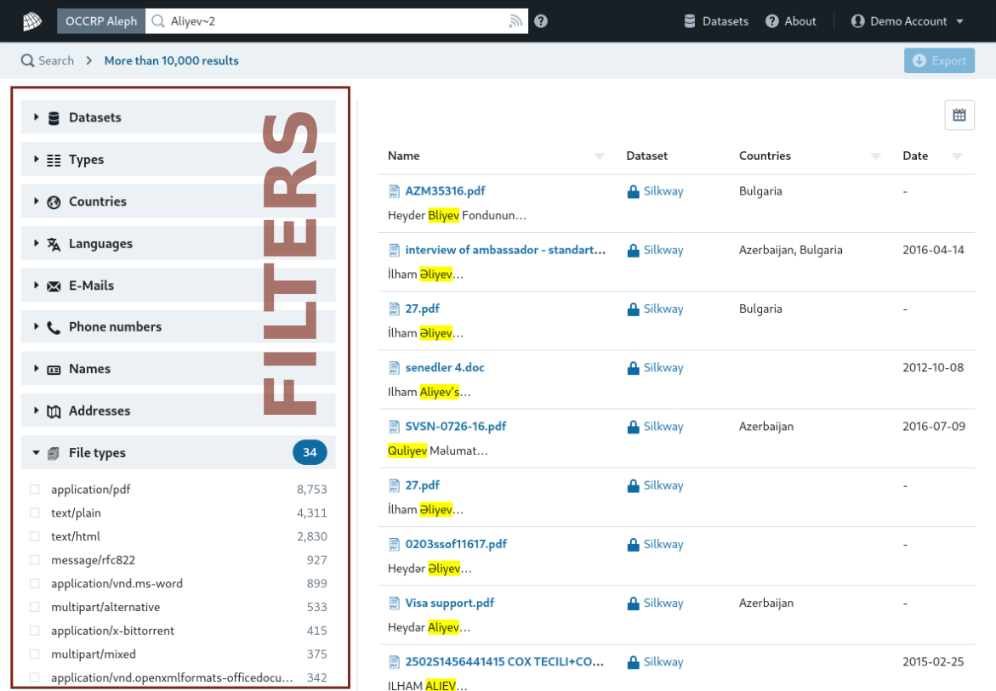This screenshot has height=691, width=996.
Task: Sort results by Name column arrow
Action: click(x=599, y=156)
